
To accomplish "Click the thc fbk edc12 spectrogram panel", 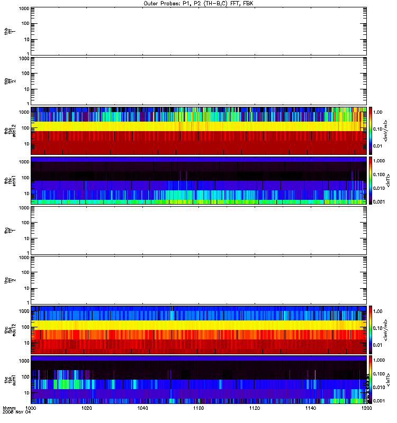I will click(x=198, y=329).
